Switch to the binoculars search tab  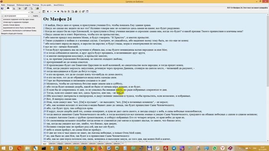[x=8, y=8]
